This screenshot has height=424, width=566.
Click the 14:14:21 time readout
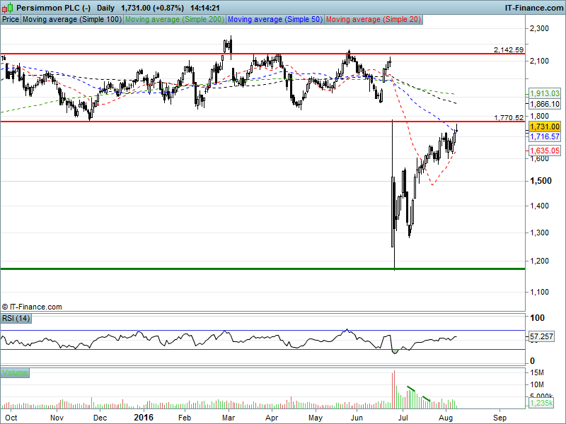[204, 8]
